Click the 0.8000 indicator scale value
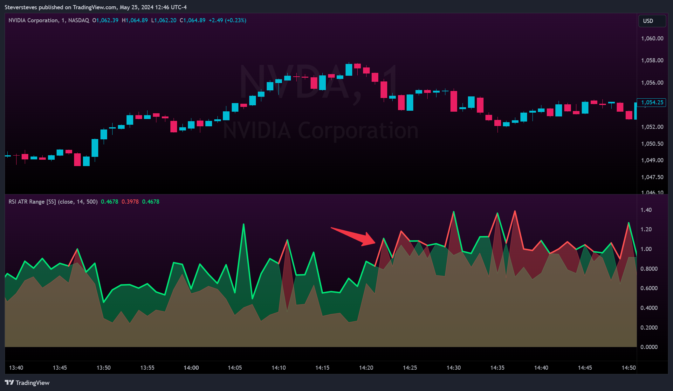 649,269
